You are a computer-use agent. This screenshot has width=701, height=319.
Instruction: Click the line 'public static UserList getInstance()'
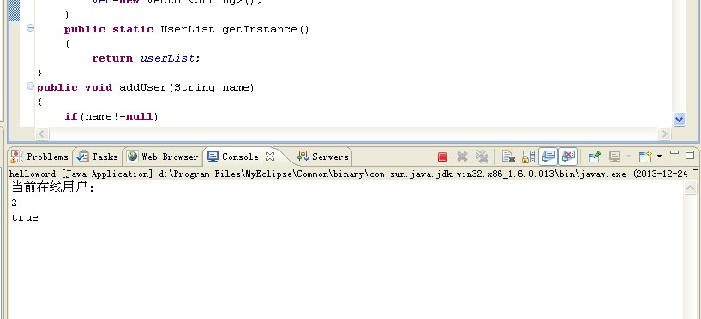[x=187, y=29]
